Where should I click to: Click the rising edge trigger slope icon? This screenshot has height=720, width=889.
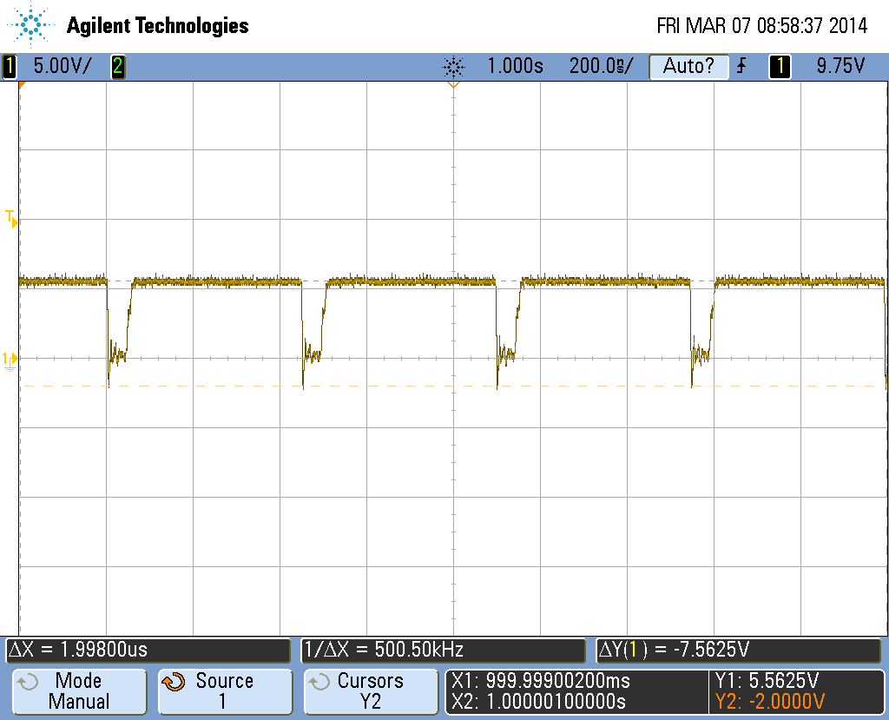point(741,66)
